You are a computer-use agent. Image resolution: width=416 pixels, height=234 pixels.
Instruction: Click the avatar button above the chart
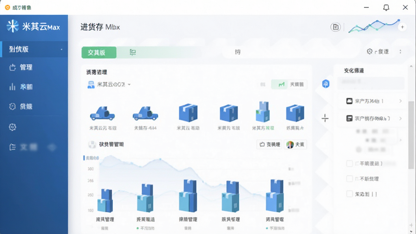click(x=295, y=144)
